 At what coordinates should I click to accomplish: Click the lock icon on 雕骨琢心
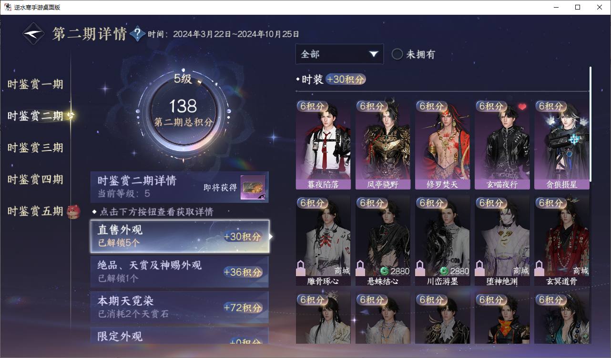[x=301, y=269]
